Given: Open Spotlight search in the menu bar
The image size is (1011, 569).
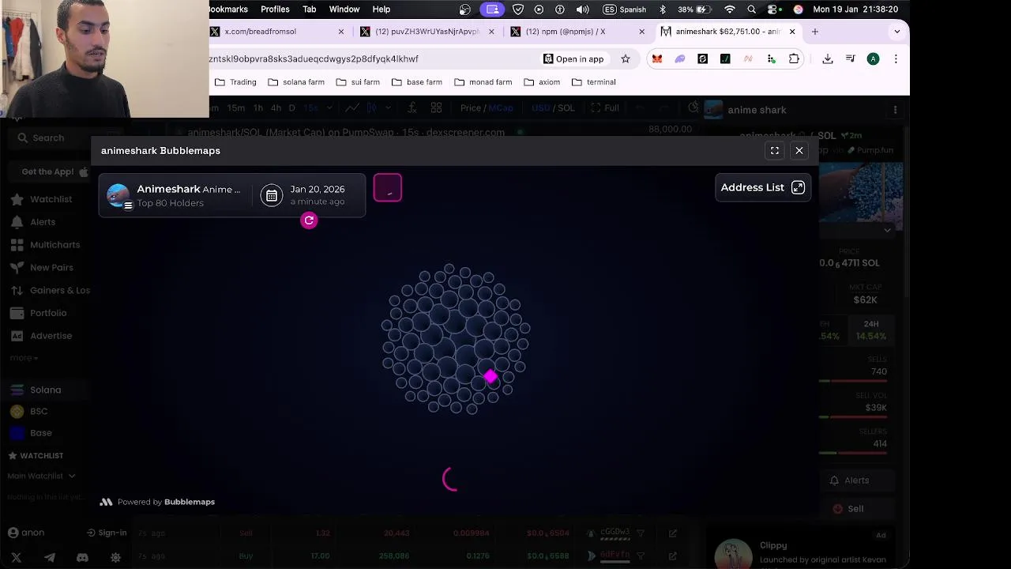Looking at the screenshot, I should [752, 9].
